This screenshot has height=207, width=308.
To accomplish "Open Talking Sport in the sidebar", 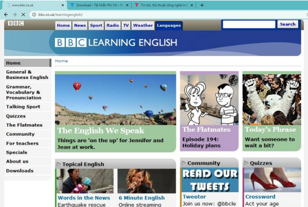I will coord(27,107).
